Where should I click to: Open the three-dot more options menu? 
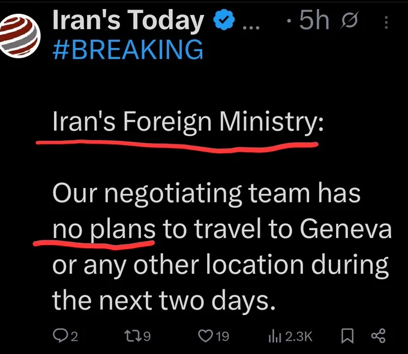coord(386,22)
